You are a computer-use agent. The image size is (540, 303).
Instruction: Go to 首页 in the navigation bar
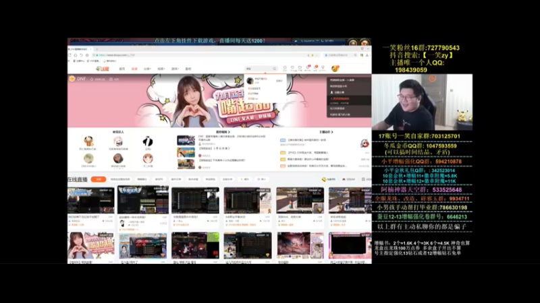coord(122,69)
